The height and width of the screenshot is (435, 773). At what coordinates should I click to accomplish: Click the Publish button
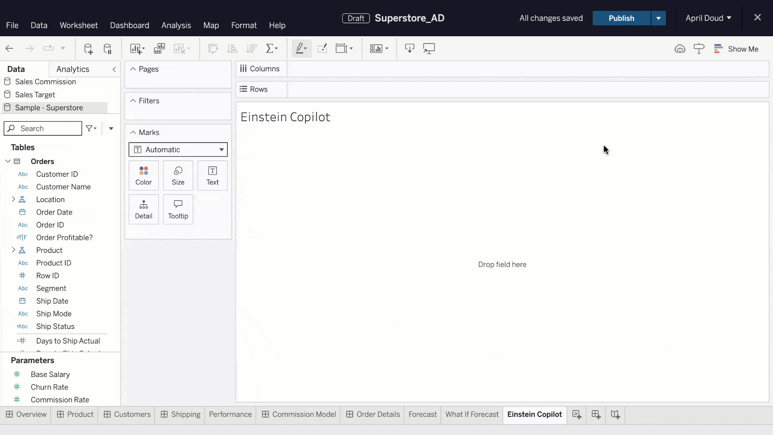pyautogui.click(x=621, y=18)
